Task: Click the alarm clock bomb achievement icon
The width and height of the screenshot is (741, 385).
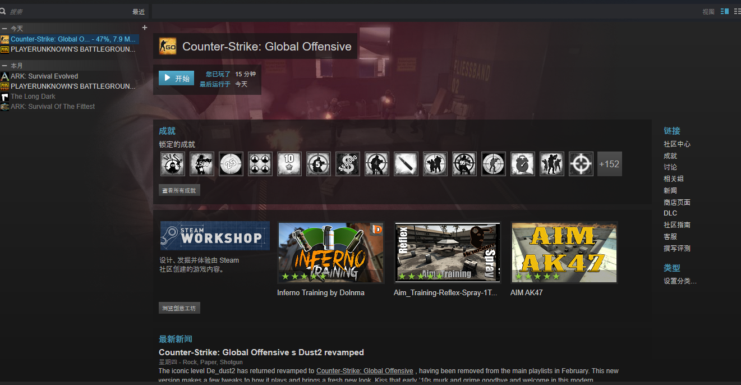Action: pos(523,164)
